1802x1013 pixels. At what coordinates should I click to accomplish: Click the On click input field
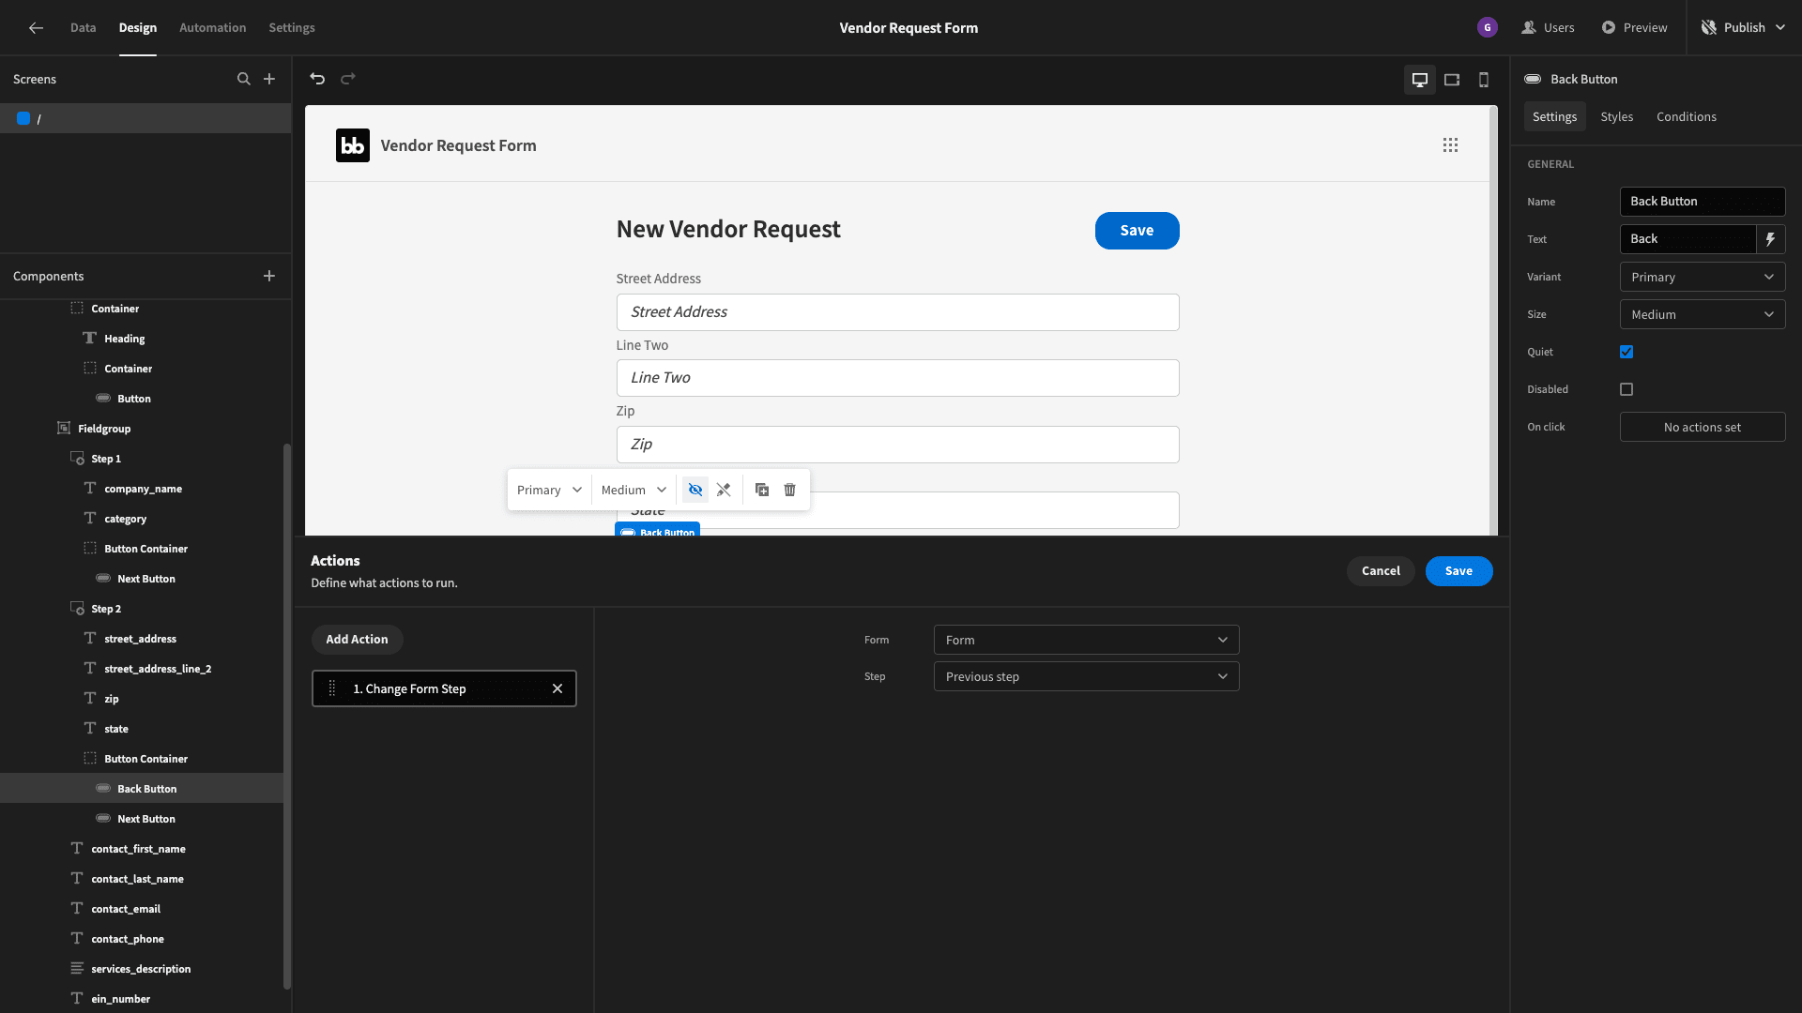[1703, 427]
